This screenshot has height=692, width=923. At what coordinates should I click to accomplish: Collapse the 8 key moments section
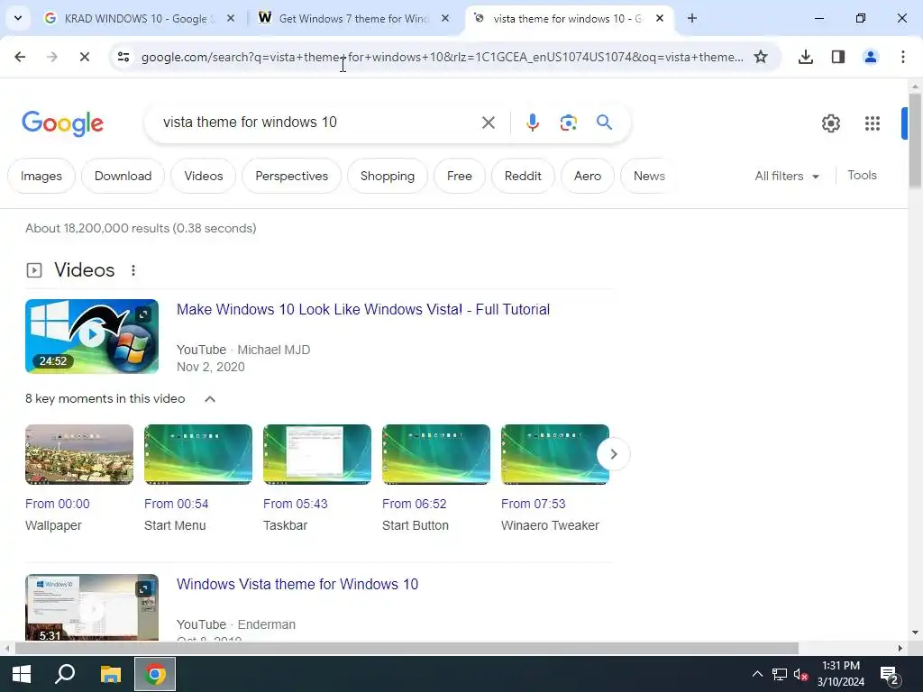coord(209,399)
